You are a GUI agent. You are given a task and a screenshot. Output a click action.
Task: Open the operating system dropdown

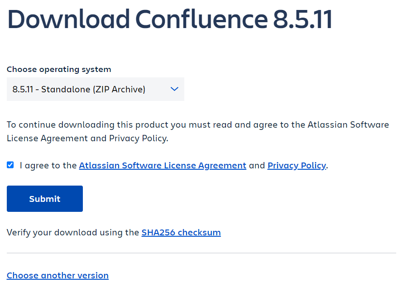(96, 89)
